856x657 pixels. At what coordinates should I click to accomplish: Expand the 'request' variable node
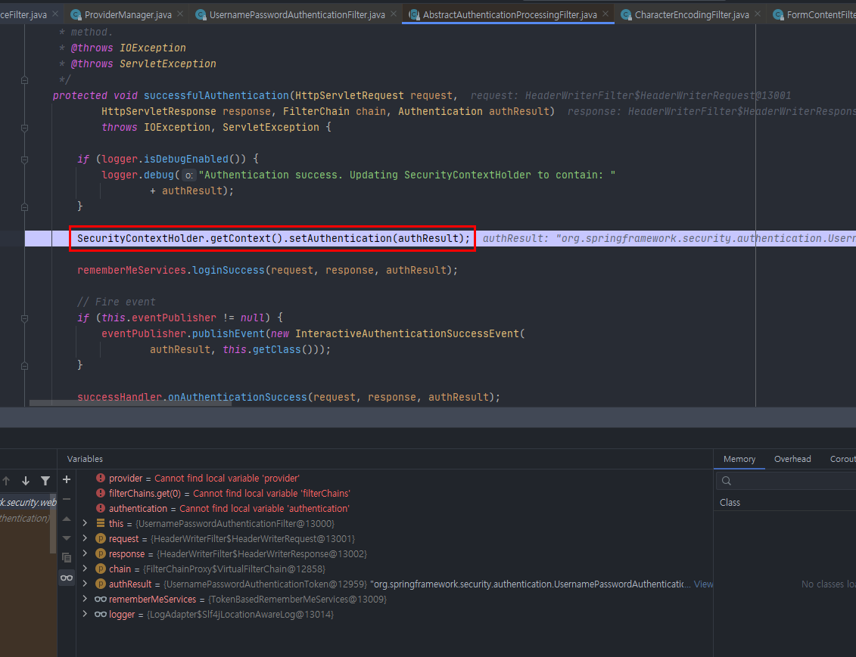86,539
